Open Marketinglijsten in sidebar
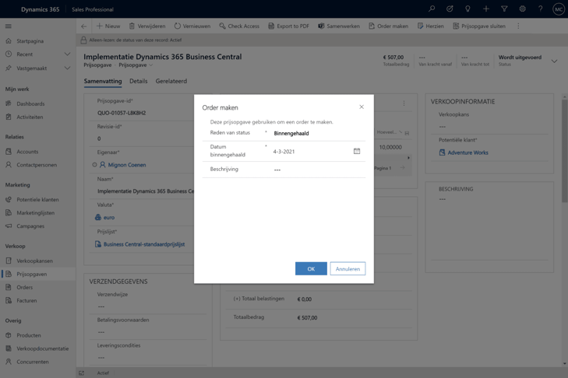The height and width of the screenshot is (378, 568). (x=37, y=212)
